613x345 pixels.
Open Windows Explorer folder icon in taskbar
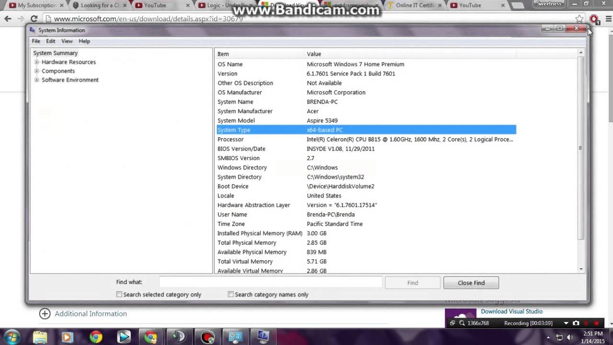[x=40, y=337]
